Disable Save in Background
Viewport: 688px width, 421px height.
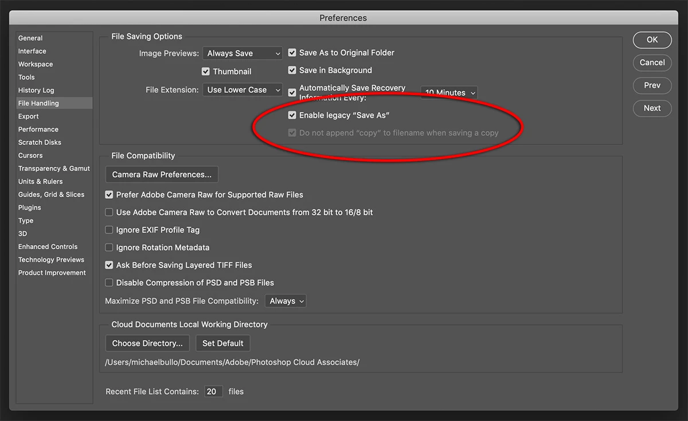click(x=292, y=70)
